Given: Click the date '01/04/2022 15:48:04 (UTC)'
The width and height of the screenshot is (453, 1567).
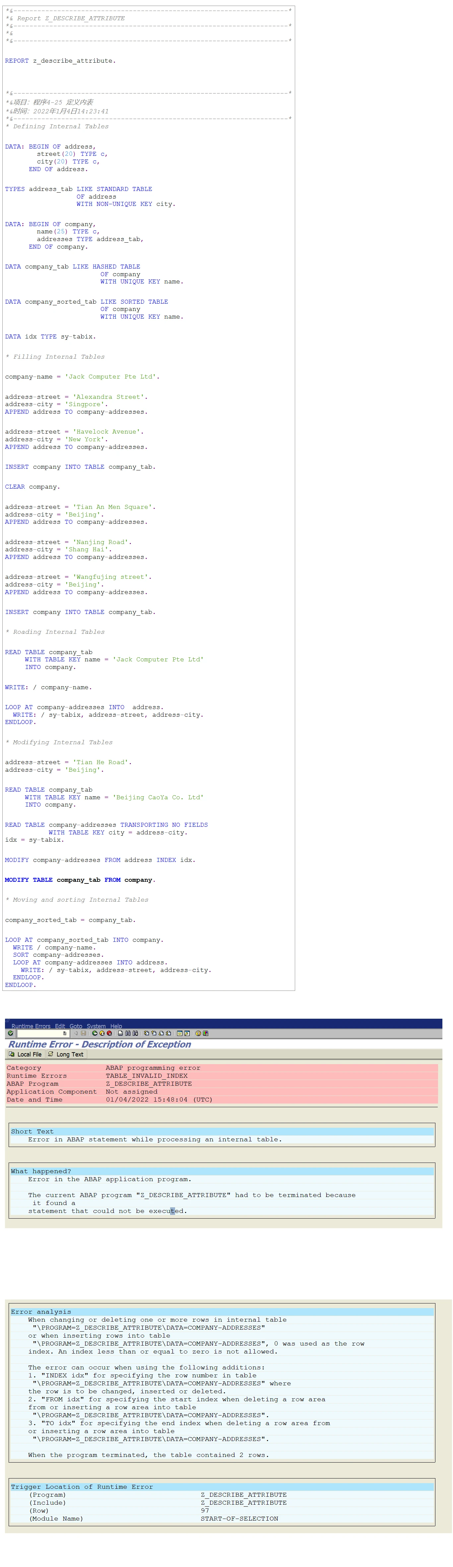Looking at the screenshot, I should pos(159,1099).
